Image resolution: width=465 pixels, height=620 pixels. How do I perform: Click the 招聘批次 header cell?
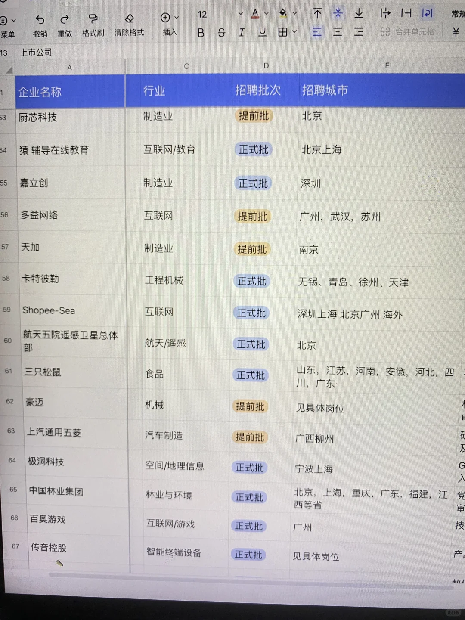point(266,90)
